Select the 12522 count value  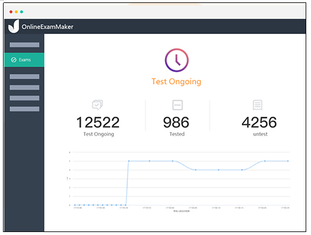click(98, 123)
